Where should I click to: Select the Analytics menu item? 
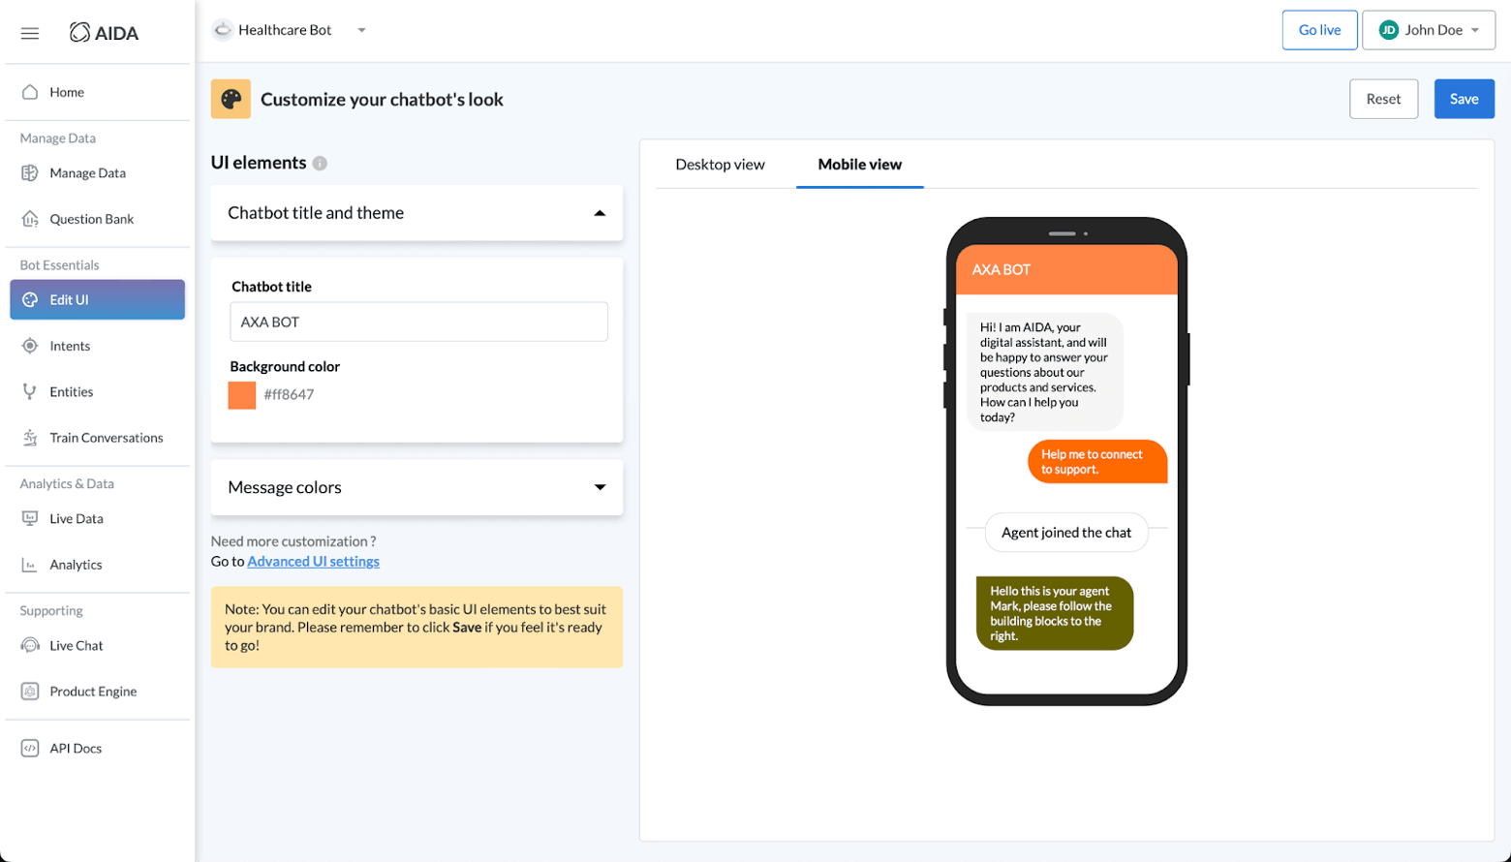pyautogui.click(x=30, y=564)
